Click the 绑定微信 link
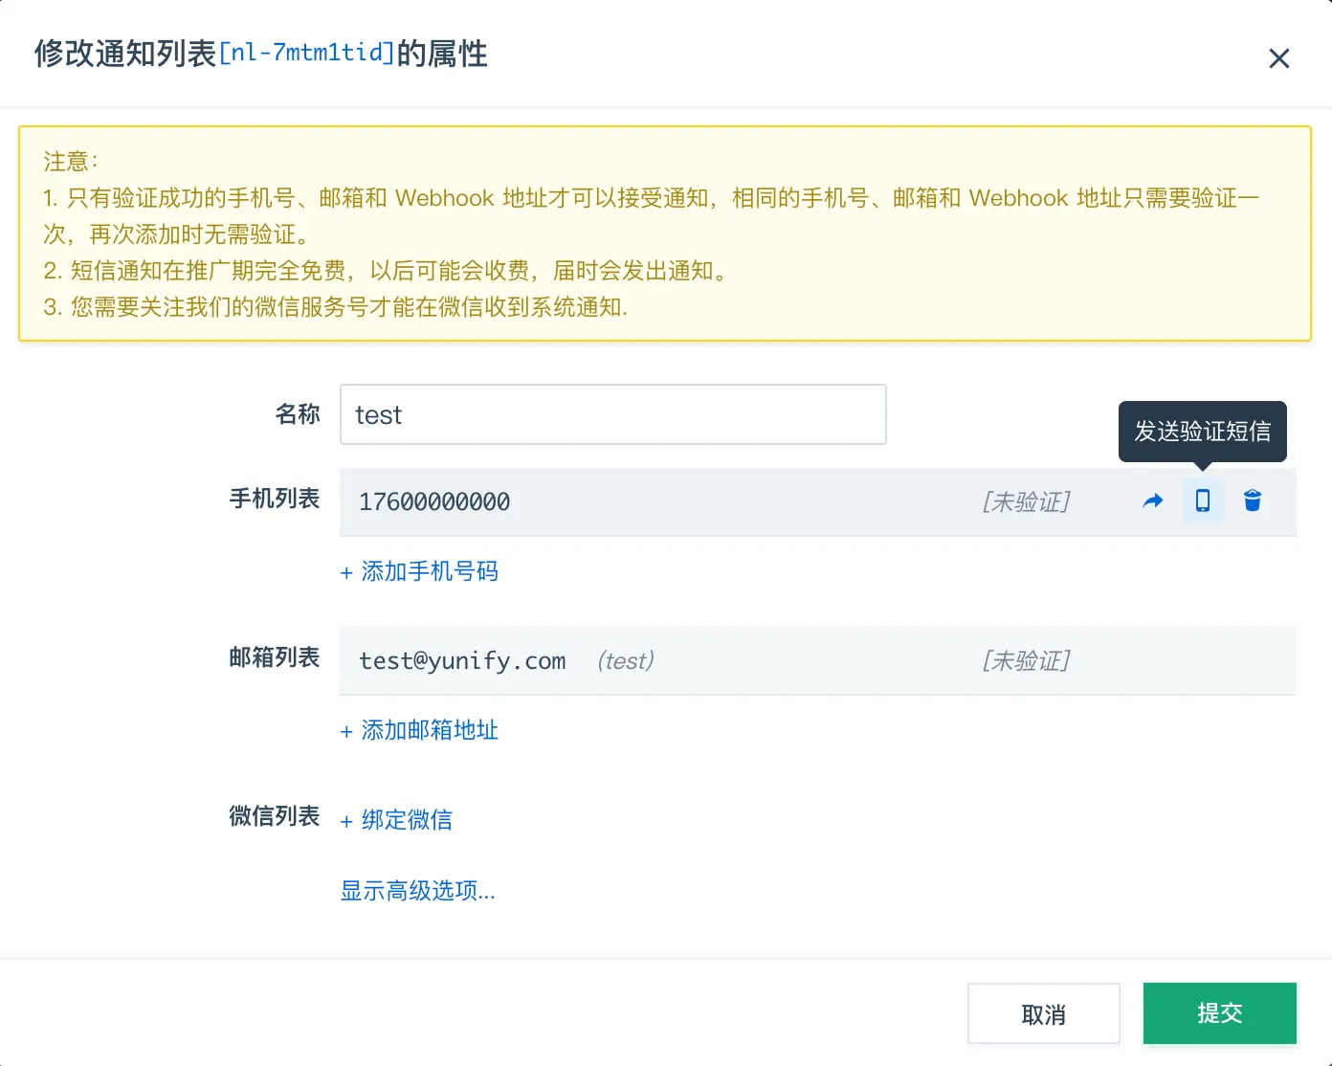This screenshot has width=1332, height=1066. pos(397,819)
